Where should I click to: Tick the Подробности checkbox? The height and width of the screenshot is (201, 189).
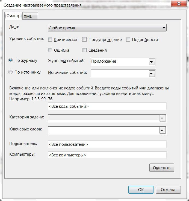[128, 39]
